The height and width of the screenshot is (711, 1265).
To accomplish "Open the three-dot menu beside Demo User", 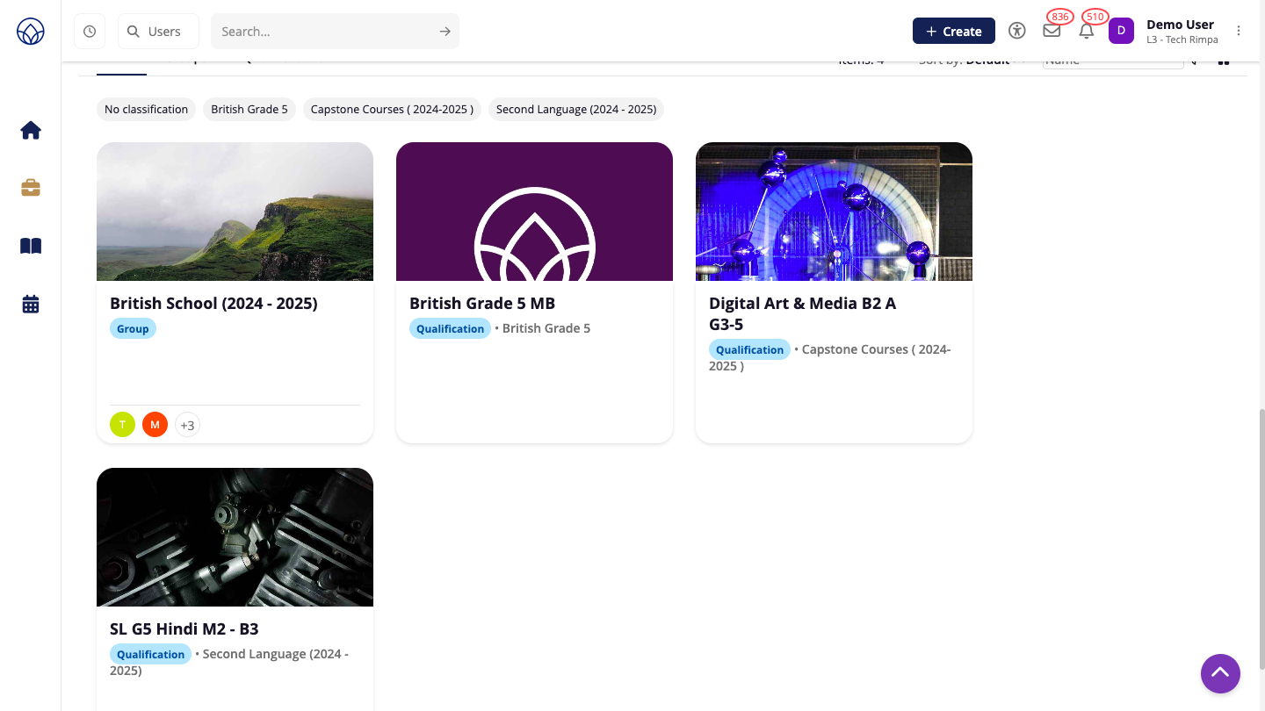I will pos(1239,31).
